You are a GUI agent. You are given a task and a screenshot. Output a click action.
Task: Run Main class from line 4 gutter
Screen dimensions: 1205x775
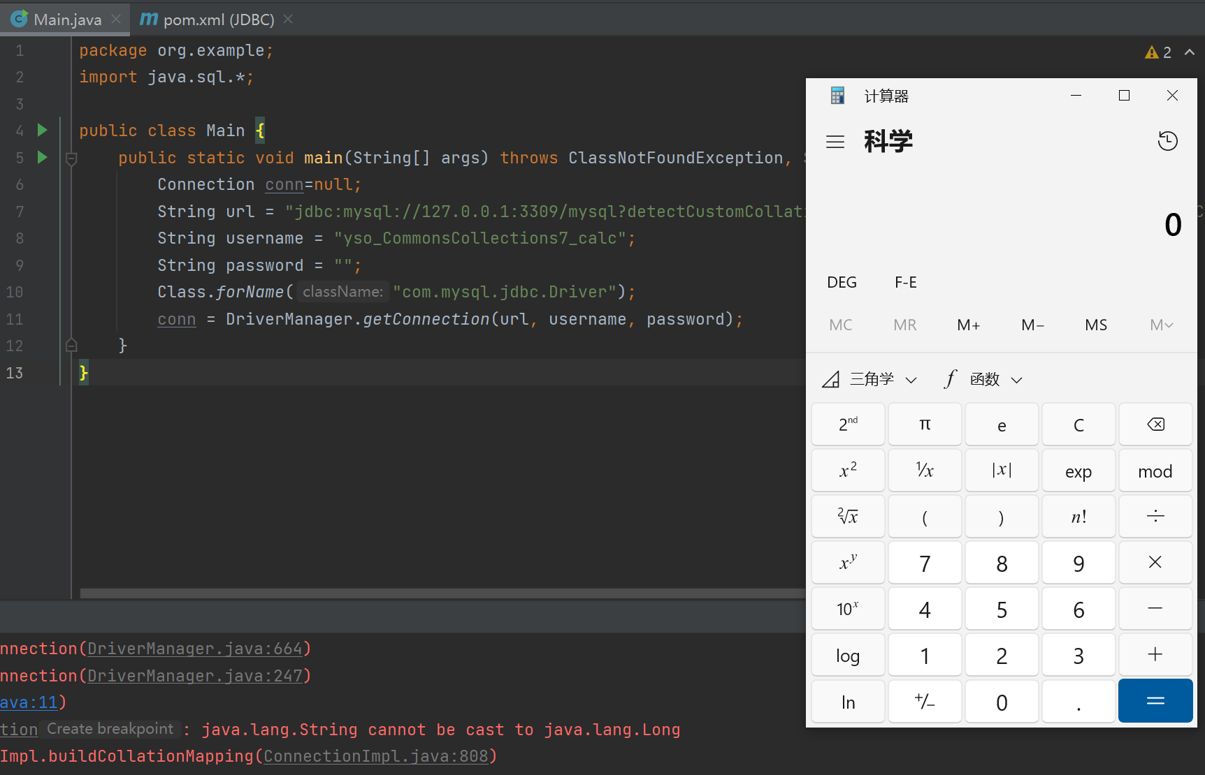pyautogui.click(x=42, y=130)
